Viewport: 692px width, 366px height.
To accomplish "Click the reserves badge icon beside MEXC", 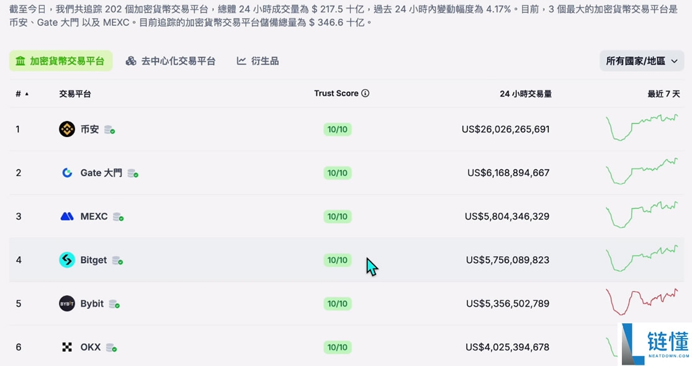I will 119,217.
